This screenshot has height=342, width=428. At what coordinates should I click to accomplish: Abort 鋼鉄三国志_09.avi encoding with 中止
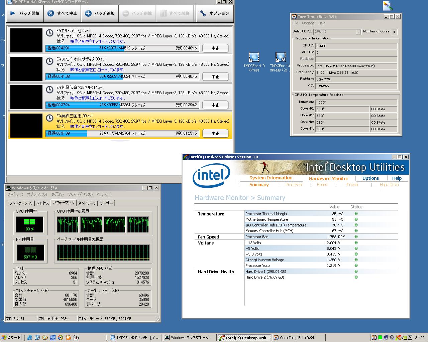[215, 133]
